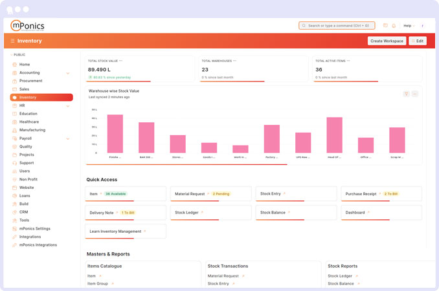Go to the Projects sidebar item

[27, 155]
